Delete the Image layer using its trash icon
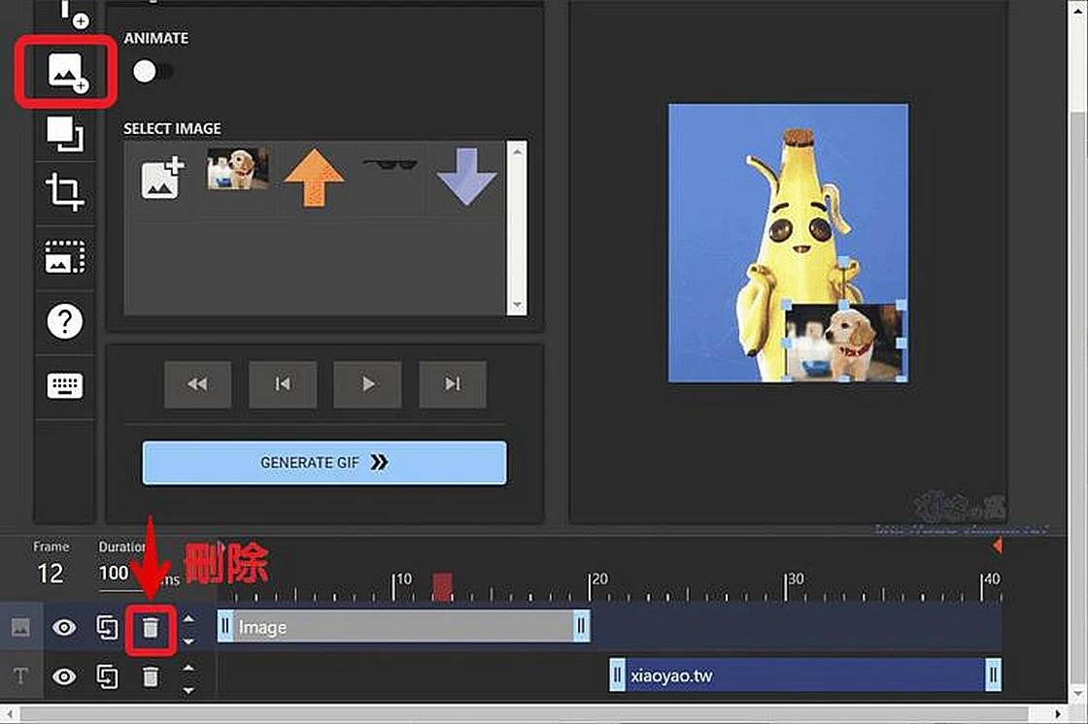Viewport: 1088px width, 724px height. pyautogui.click(x=151, y=628)
